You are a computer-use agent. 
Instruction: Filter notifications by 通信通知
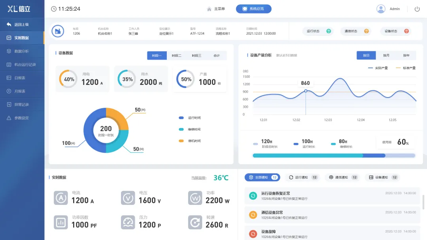pyautogui.click(x=342, y=177)
